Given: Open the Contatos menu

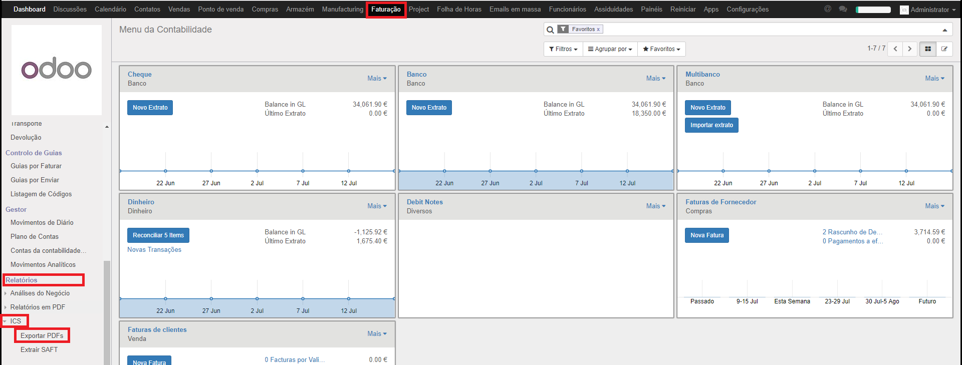Looking at the screenshot, I should click(x=147, y=9).
